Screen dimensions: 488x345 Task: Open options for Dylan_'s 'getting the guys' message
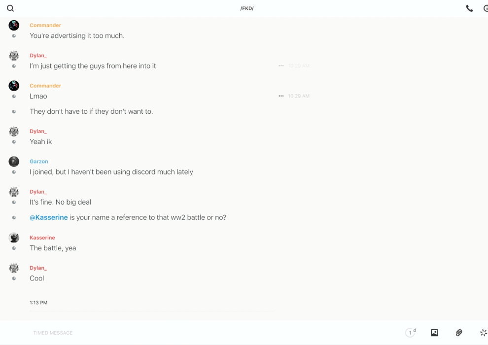(281, 66)
